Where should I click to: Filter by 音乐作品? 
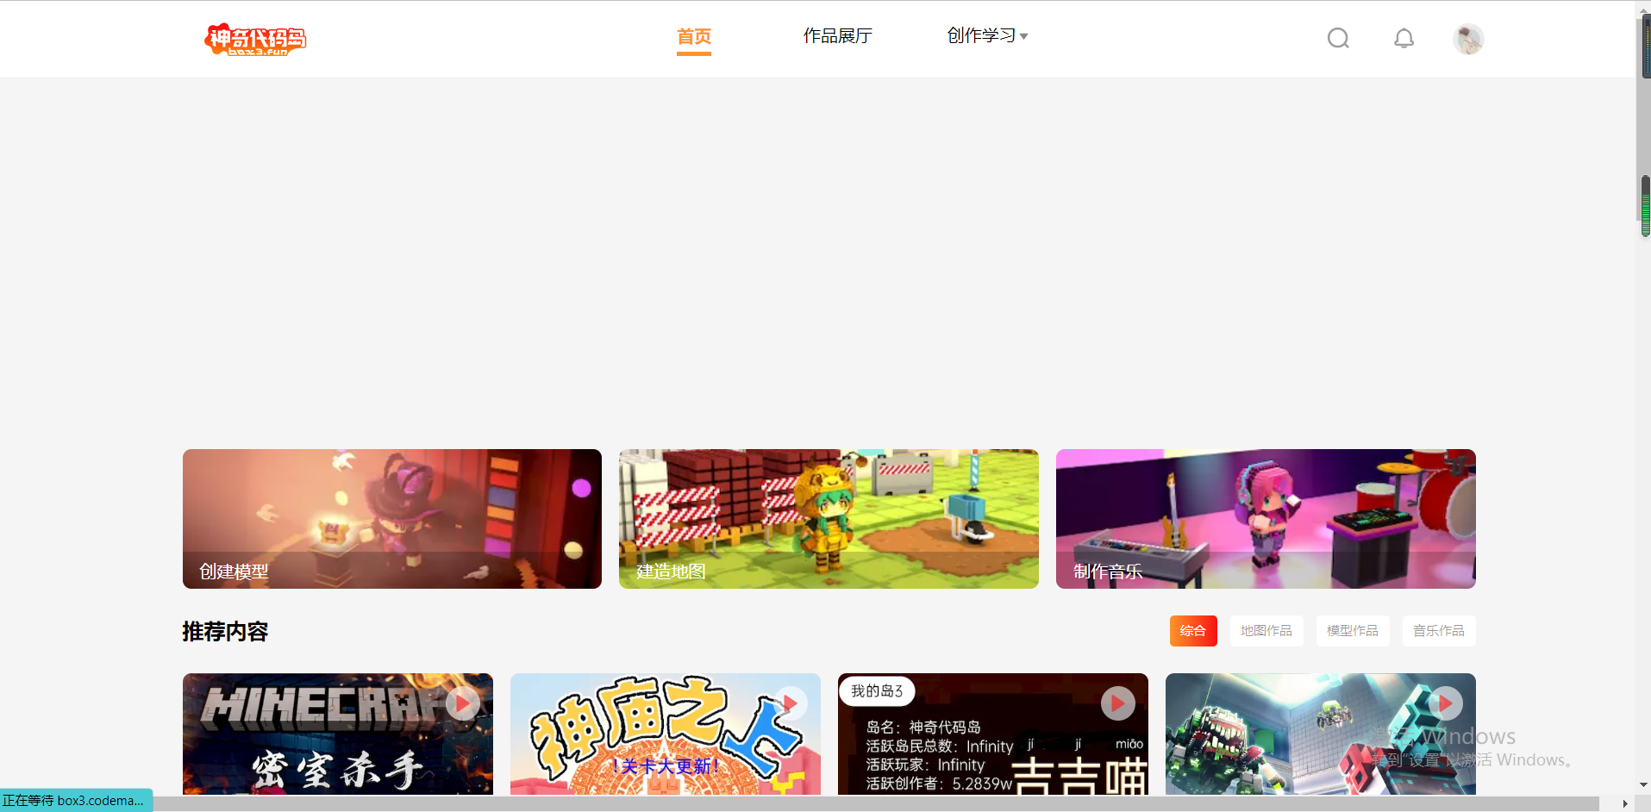coord(1439,631)
